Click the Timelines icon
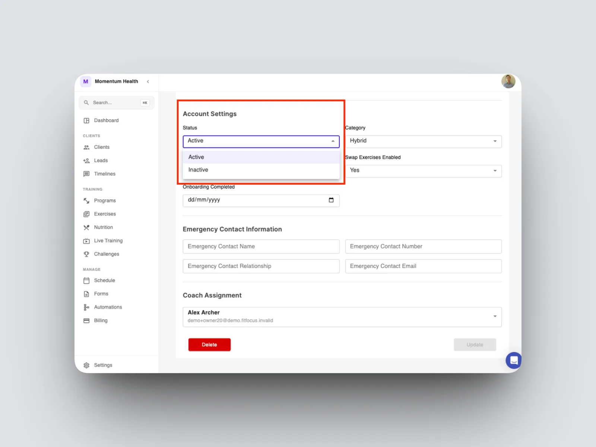The image size is (596, 447). [86, 174]
